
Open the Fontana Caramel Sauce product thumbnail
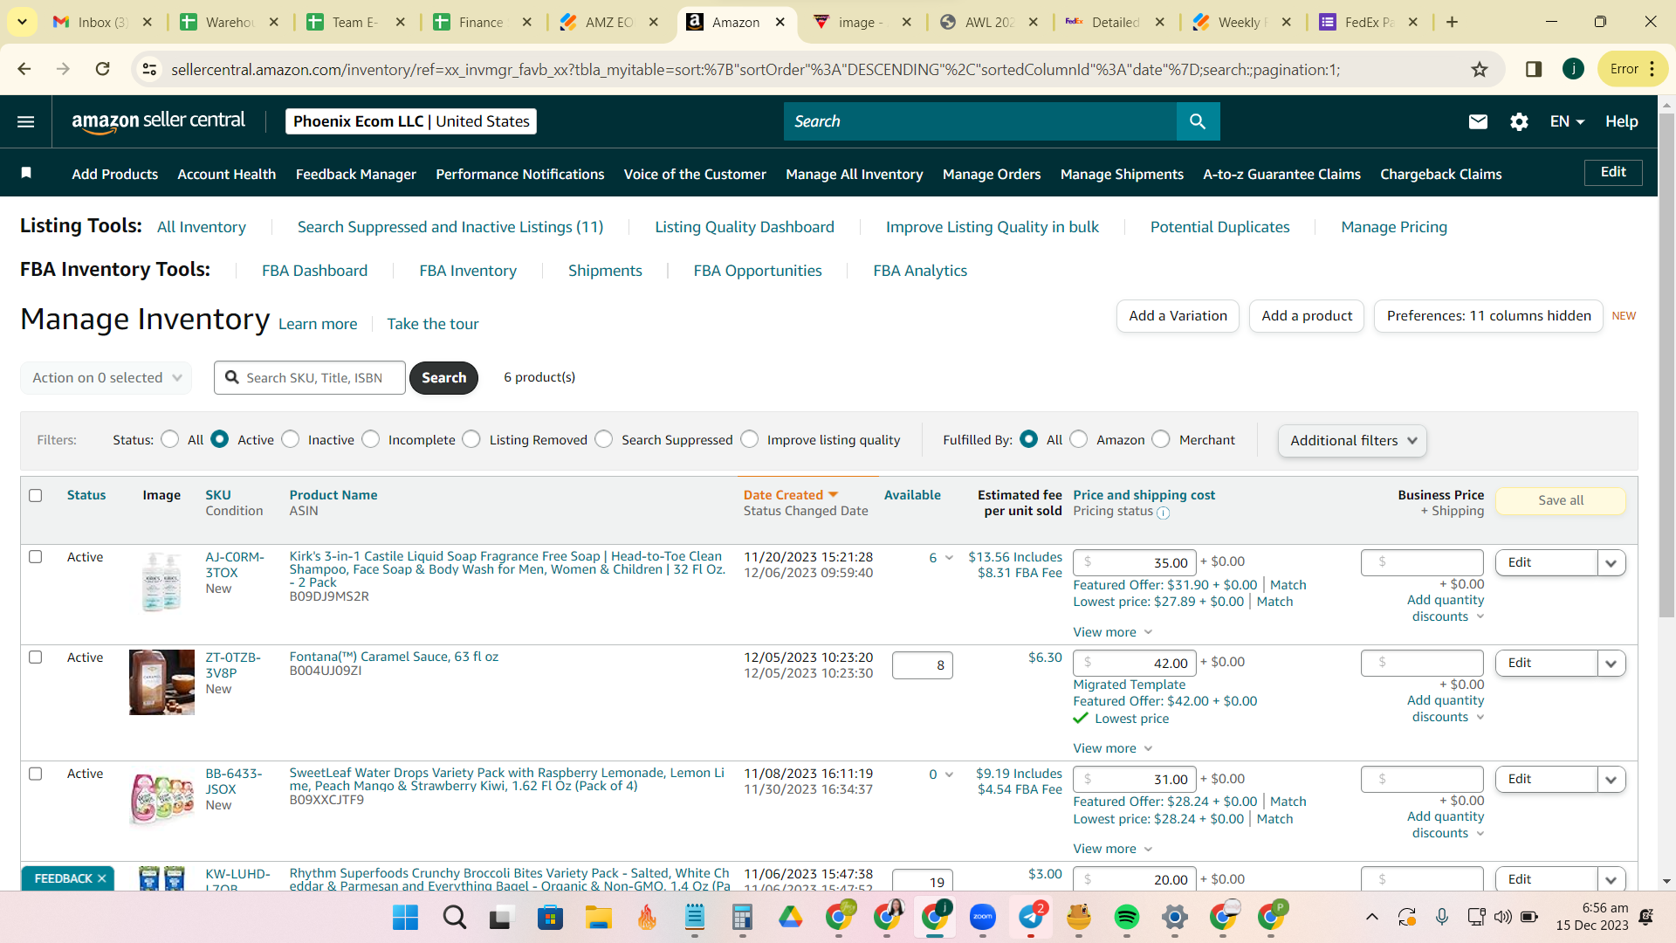tap(161, 682)
